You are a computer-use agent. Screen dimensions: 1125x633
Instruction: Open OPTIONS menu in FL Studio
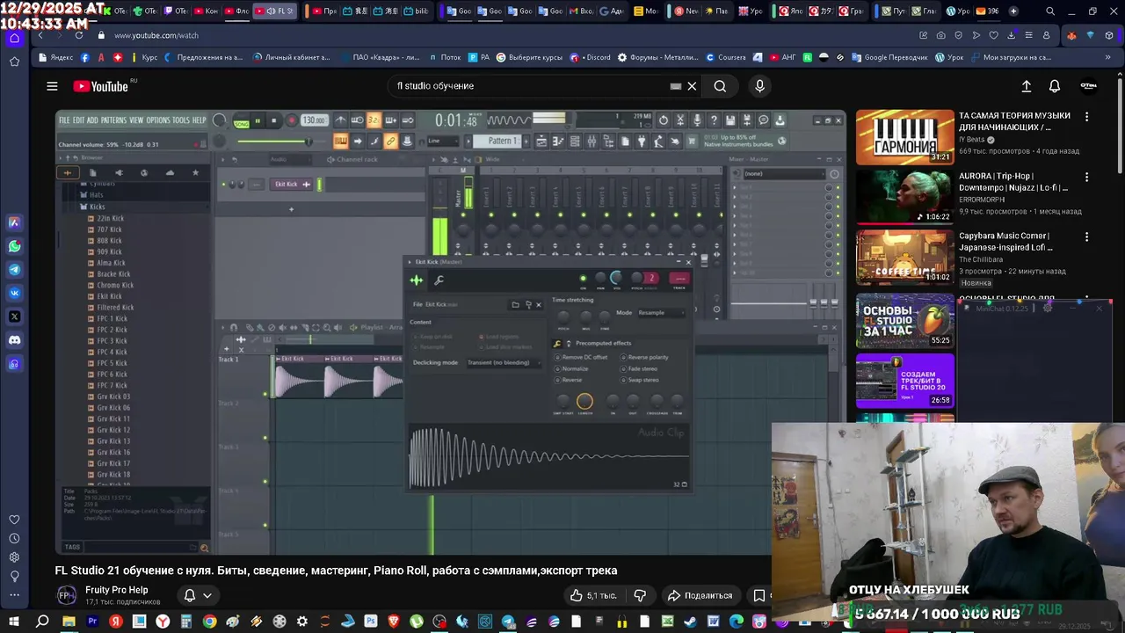pyautogui.click(x=158, y=120)
